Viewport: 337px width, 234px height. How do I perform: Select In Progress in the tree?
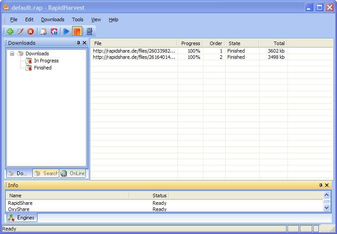tap(46, 61)
